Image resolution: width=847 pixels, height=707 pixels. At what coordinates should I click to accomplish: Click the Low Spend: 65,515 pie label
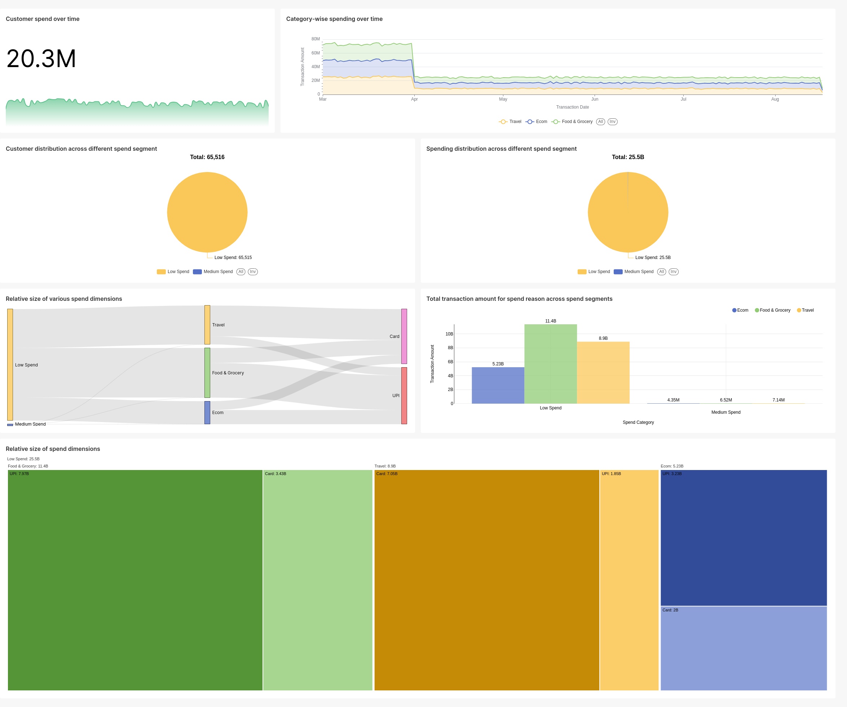[x=233, y=258]
